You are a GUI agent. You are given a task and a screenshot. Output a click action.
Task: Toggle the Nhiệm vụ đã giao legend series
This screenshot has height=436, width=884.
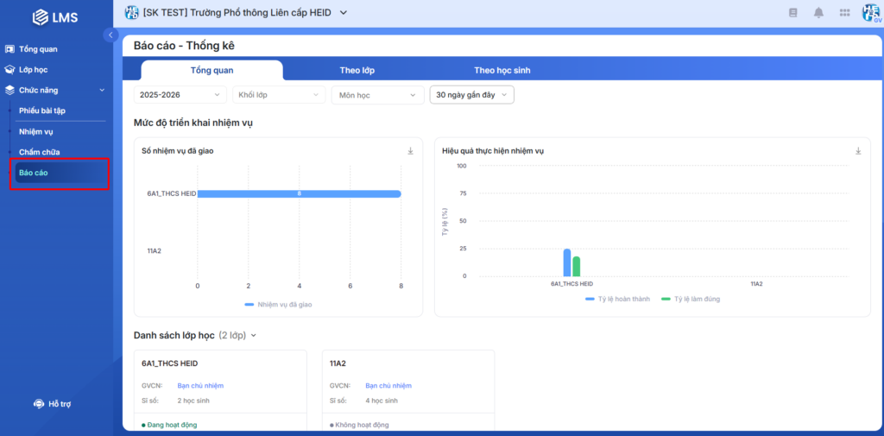277,304
